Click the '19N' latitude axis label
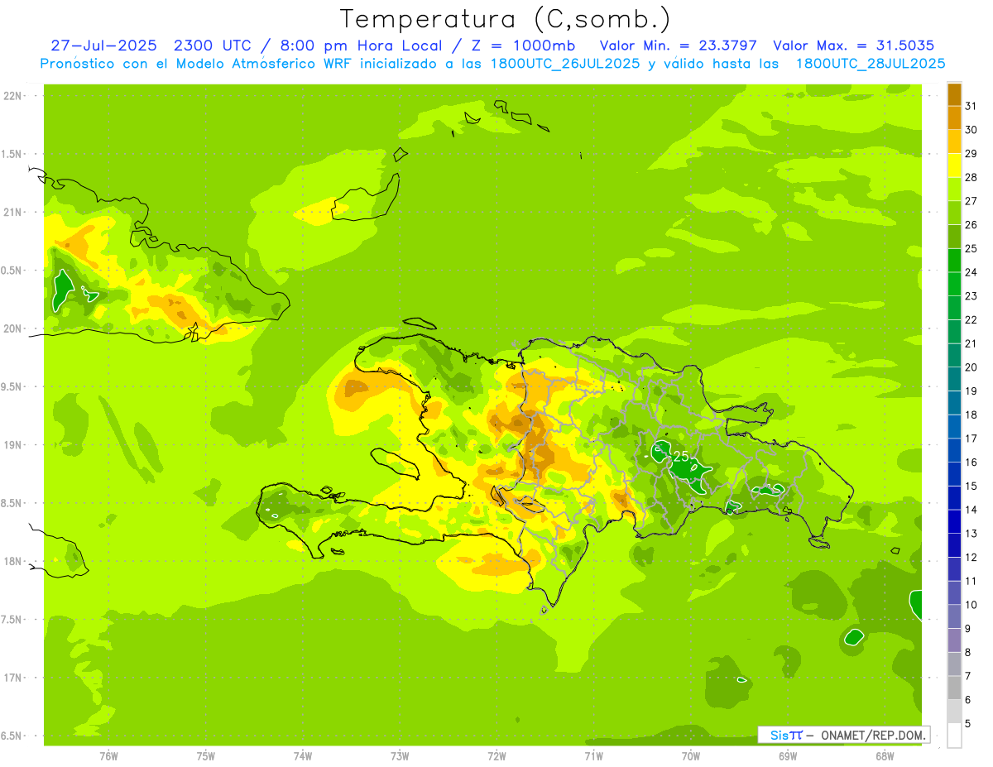Viewport: 993px width, 767px height. (x=12, y=445)
